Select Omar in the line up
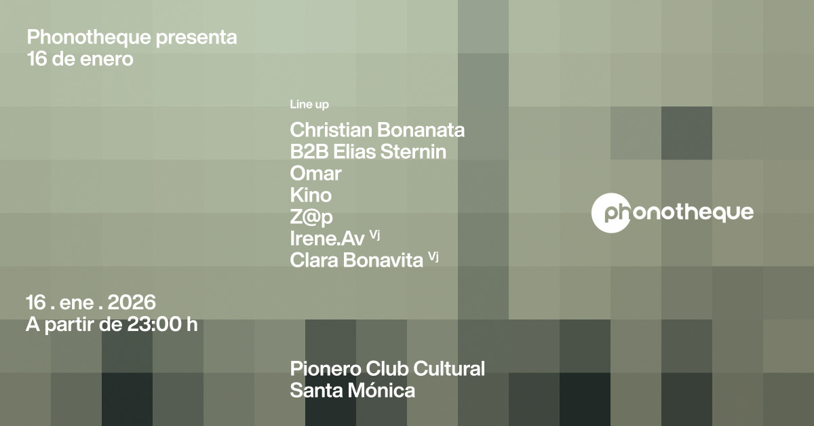Screen dimensions: 814x426 [315, 174]
